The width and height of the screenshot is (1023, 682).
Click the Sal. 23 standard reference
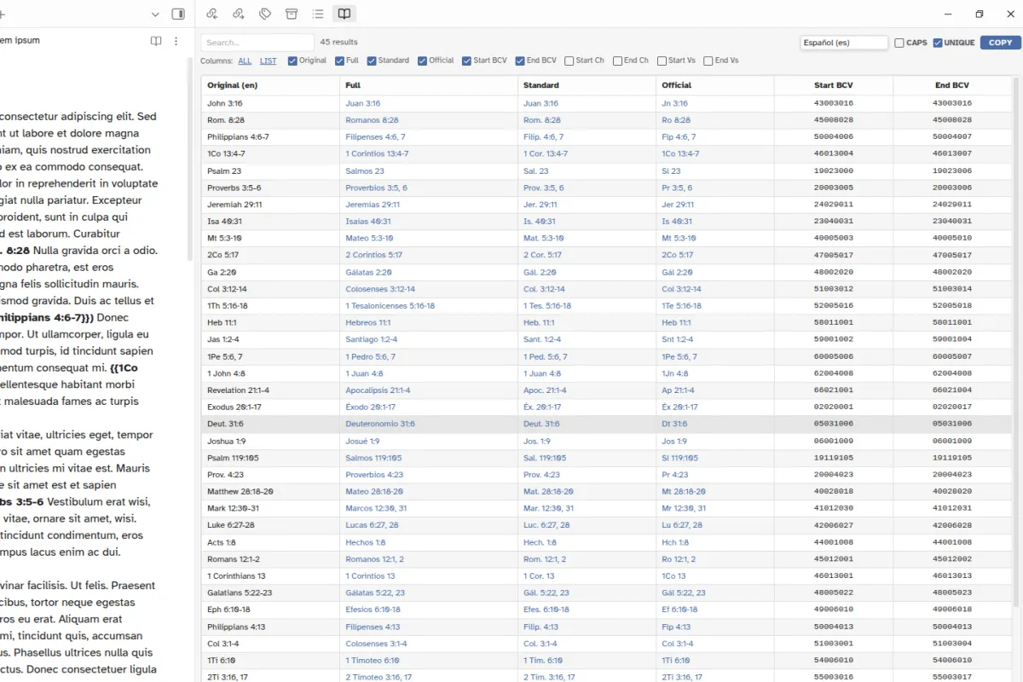(536, 170)
